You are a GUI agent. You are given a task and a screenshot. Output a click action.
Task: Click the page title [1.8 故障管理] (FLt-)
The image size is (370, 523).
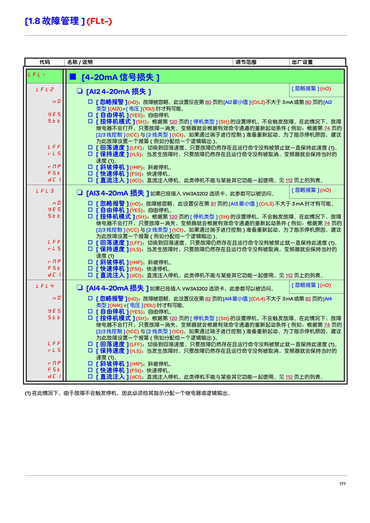click(68, 21)
